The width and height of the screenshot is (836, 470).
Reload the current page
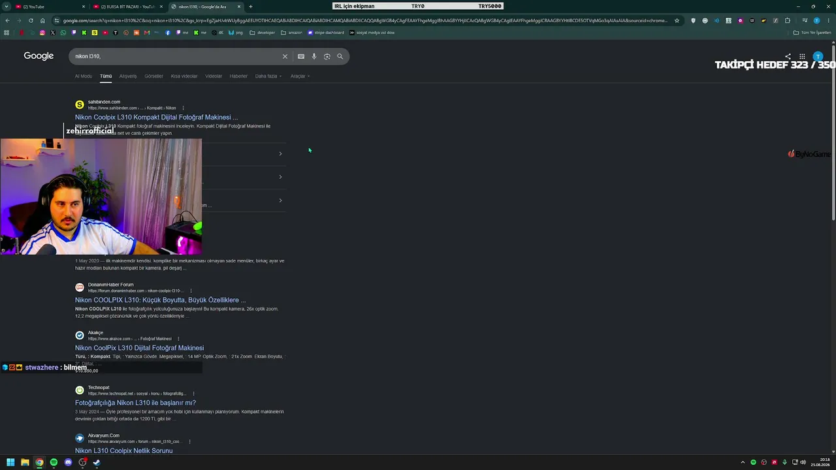(31, 20)
